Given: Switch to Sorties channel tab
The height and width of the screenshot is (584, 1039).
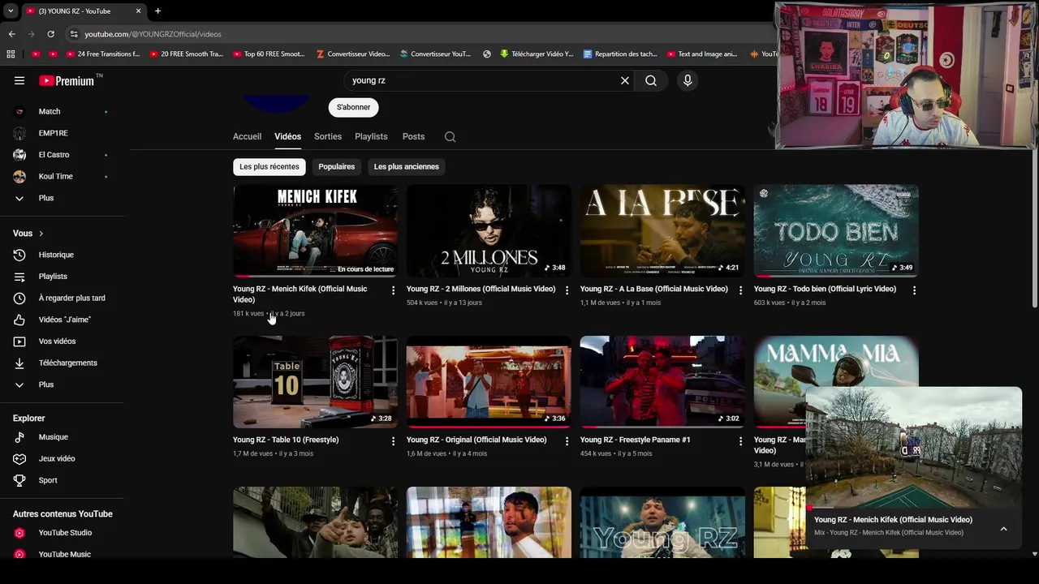Looking at the screenshot, I should pos(328,137).
